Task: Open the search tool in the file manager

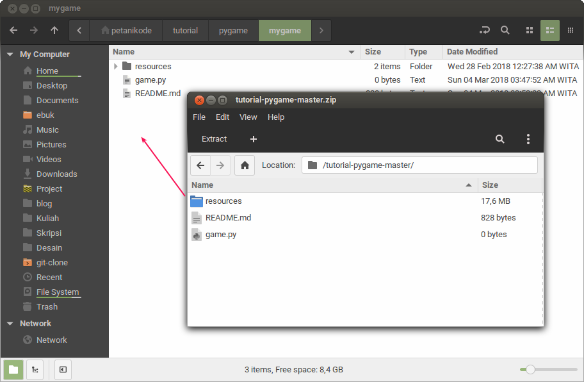Action: (504, 30)
